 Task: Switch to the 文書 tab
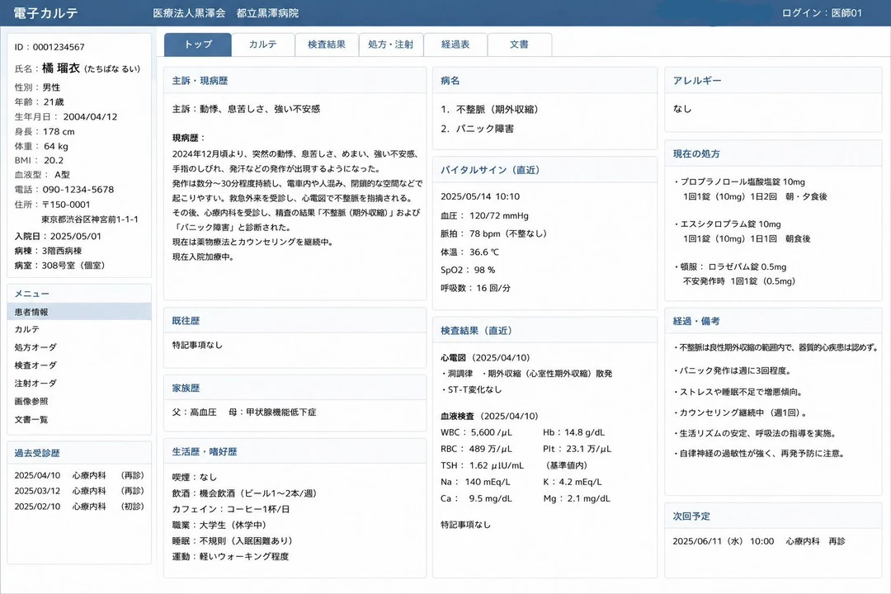(520, 45)
